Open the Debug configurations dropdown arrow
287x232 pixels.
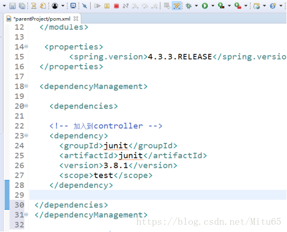196,6
